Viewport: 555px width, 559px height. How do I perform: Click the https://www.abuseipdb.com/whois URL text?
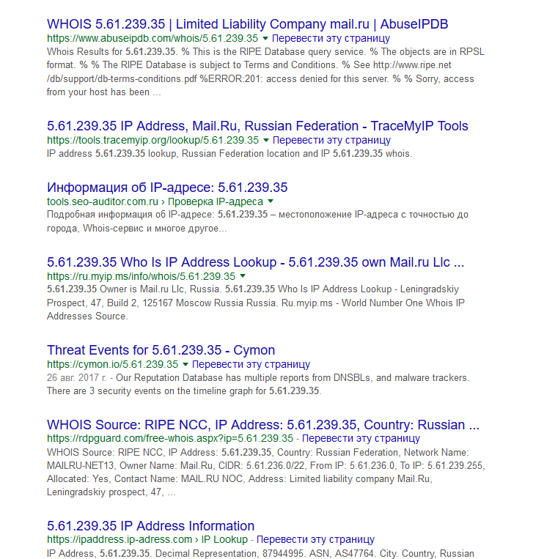tap(152, 38)
